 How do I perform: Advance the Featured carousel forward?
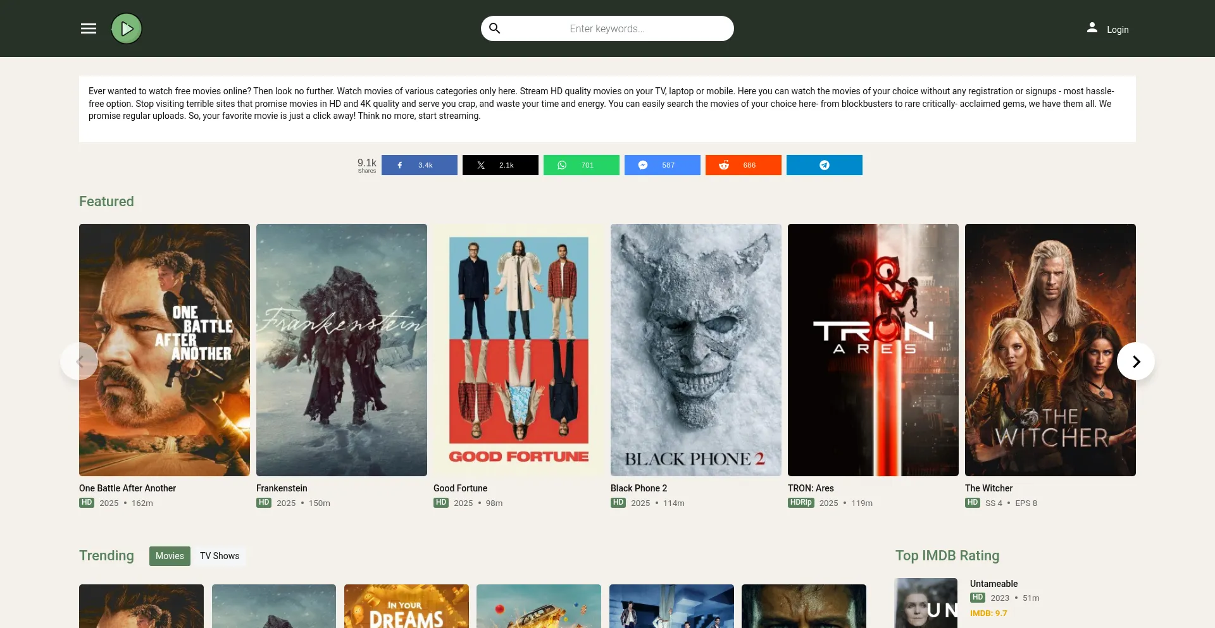[1136, 361]
